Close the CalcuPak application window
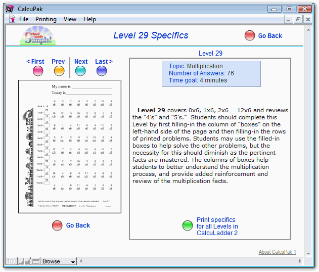This screenshot has width=319, height=272. pos(305,9)
